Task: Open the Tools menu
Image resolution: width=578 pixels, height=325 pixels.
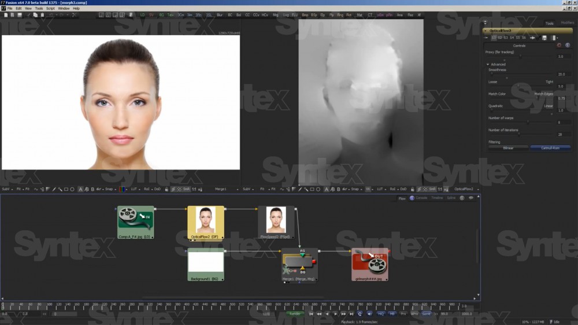Action: point(39,9)
